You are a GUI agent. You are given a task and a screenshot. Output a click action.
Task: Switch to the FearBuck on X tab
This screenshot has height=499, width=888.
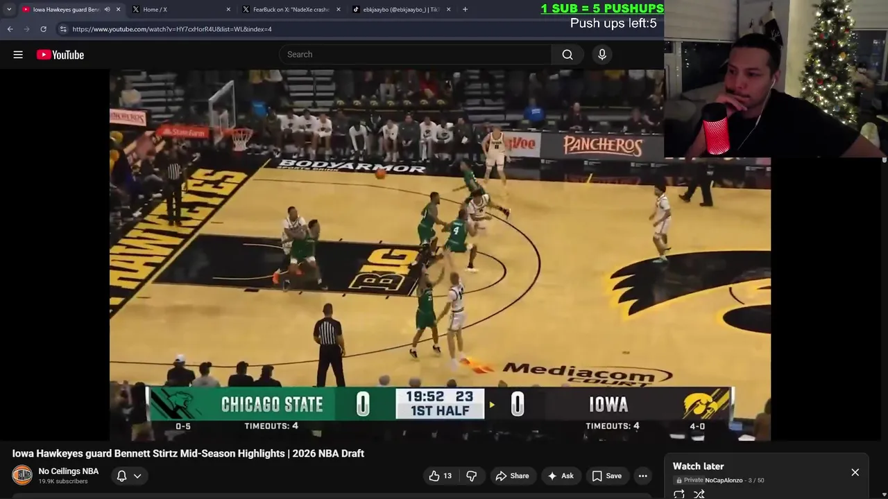291,10
